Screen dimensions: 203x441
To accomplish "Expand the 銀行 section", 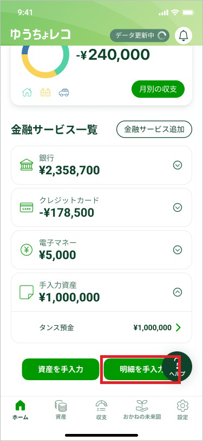I will click(x=177, y=165).
